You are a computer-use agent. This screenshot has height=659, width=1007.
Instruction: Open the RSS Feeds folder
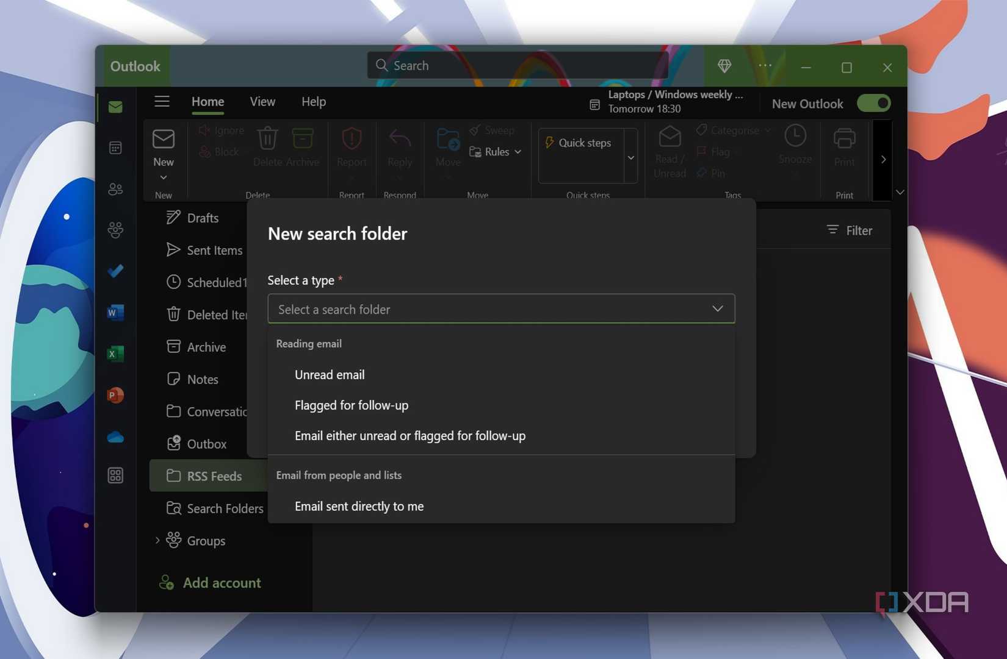(x=208, y=476)
